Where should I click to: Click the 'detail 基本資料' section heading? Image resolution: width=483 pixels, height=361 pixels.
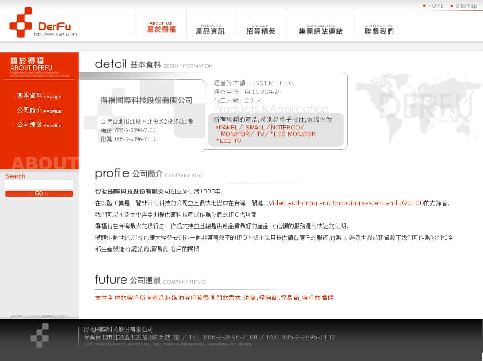click(128, 64)
